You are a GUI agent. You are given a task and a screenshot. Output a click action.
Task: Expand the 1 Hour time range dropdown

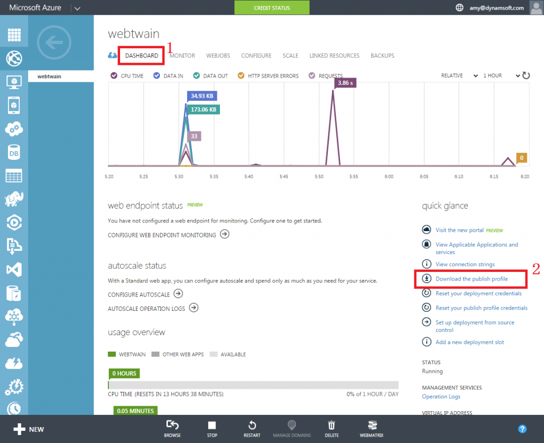click(x=500, y=76)
